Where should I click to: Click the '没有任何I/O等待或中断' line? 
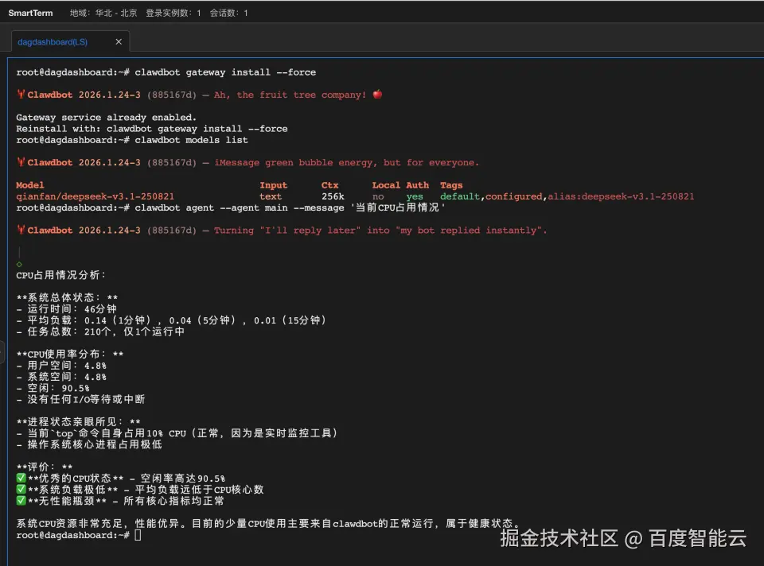80,399
